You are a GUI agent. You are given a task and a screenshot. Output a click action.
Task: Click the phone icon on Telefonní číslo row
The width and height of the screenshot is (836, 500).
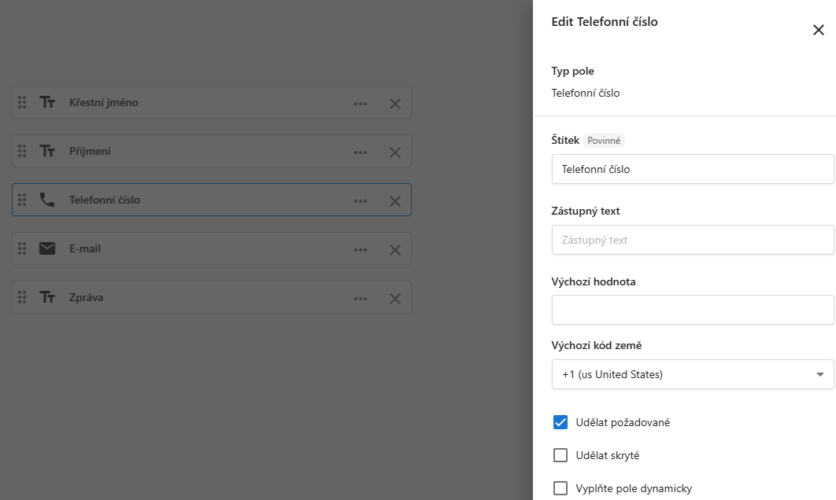[x=47, y=200]
